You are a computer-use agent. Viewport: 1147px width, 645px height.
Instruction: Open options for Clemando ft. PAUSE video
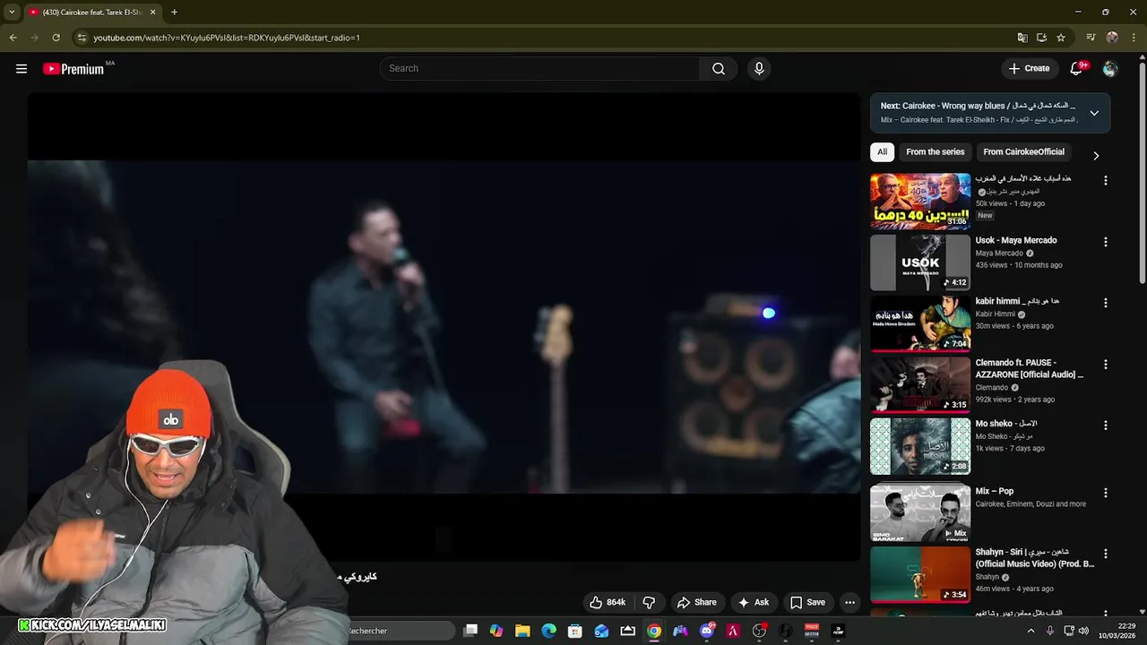point(1105,365)
